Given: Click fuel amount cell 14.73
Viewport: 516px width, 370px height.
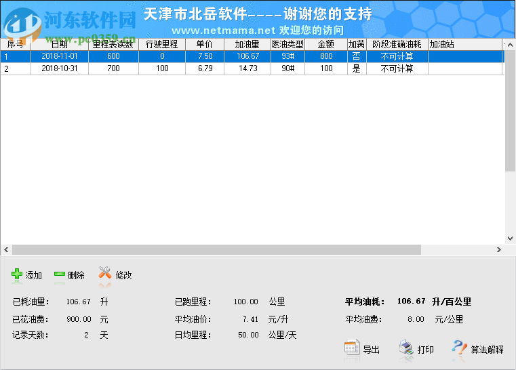Looking at the screenshot, I should coord(247,68).
